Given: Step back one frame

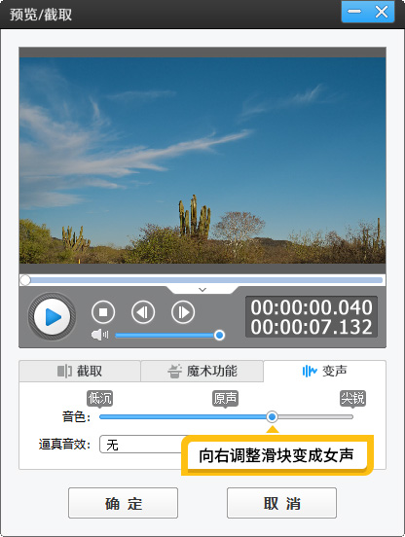Looking at the screenshot, I should tap(143, 312).
